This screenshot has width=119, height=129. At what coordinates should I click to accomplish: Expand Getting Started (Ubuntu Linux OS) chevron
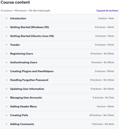(x=7, y=36)
